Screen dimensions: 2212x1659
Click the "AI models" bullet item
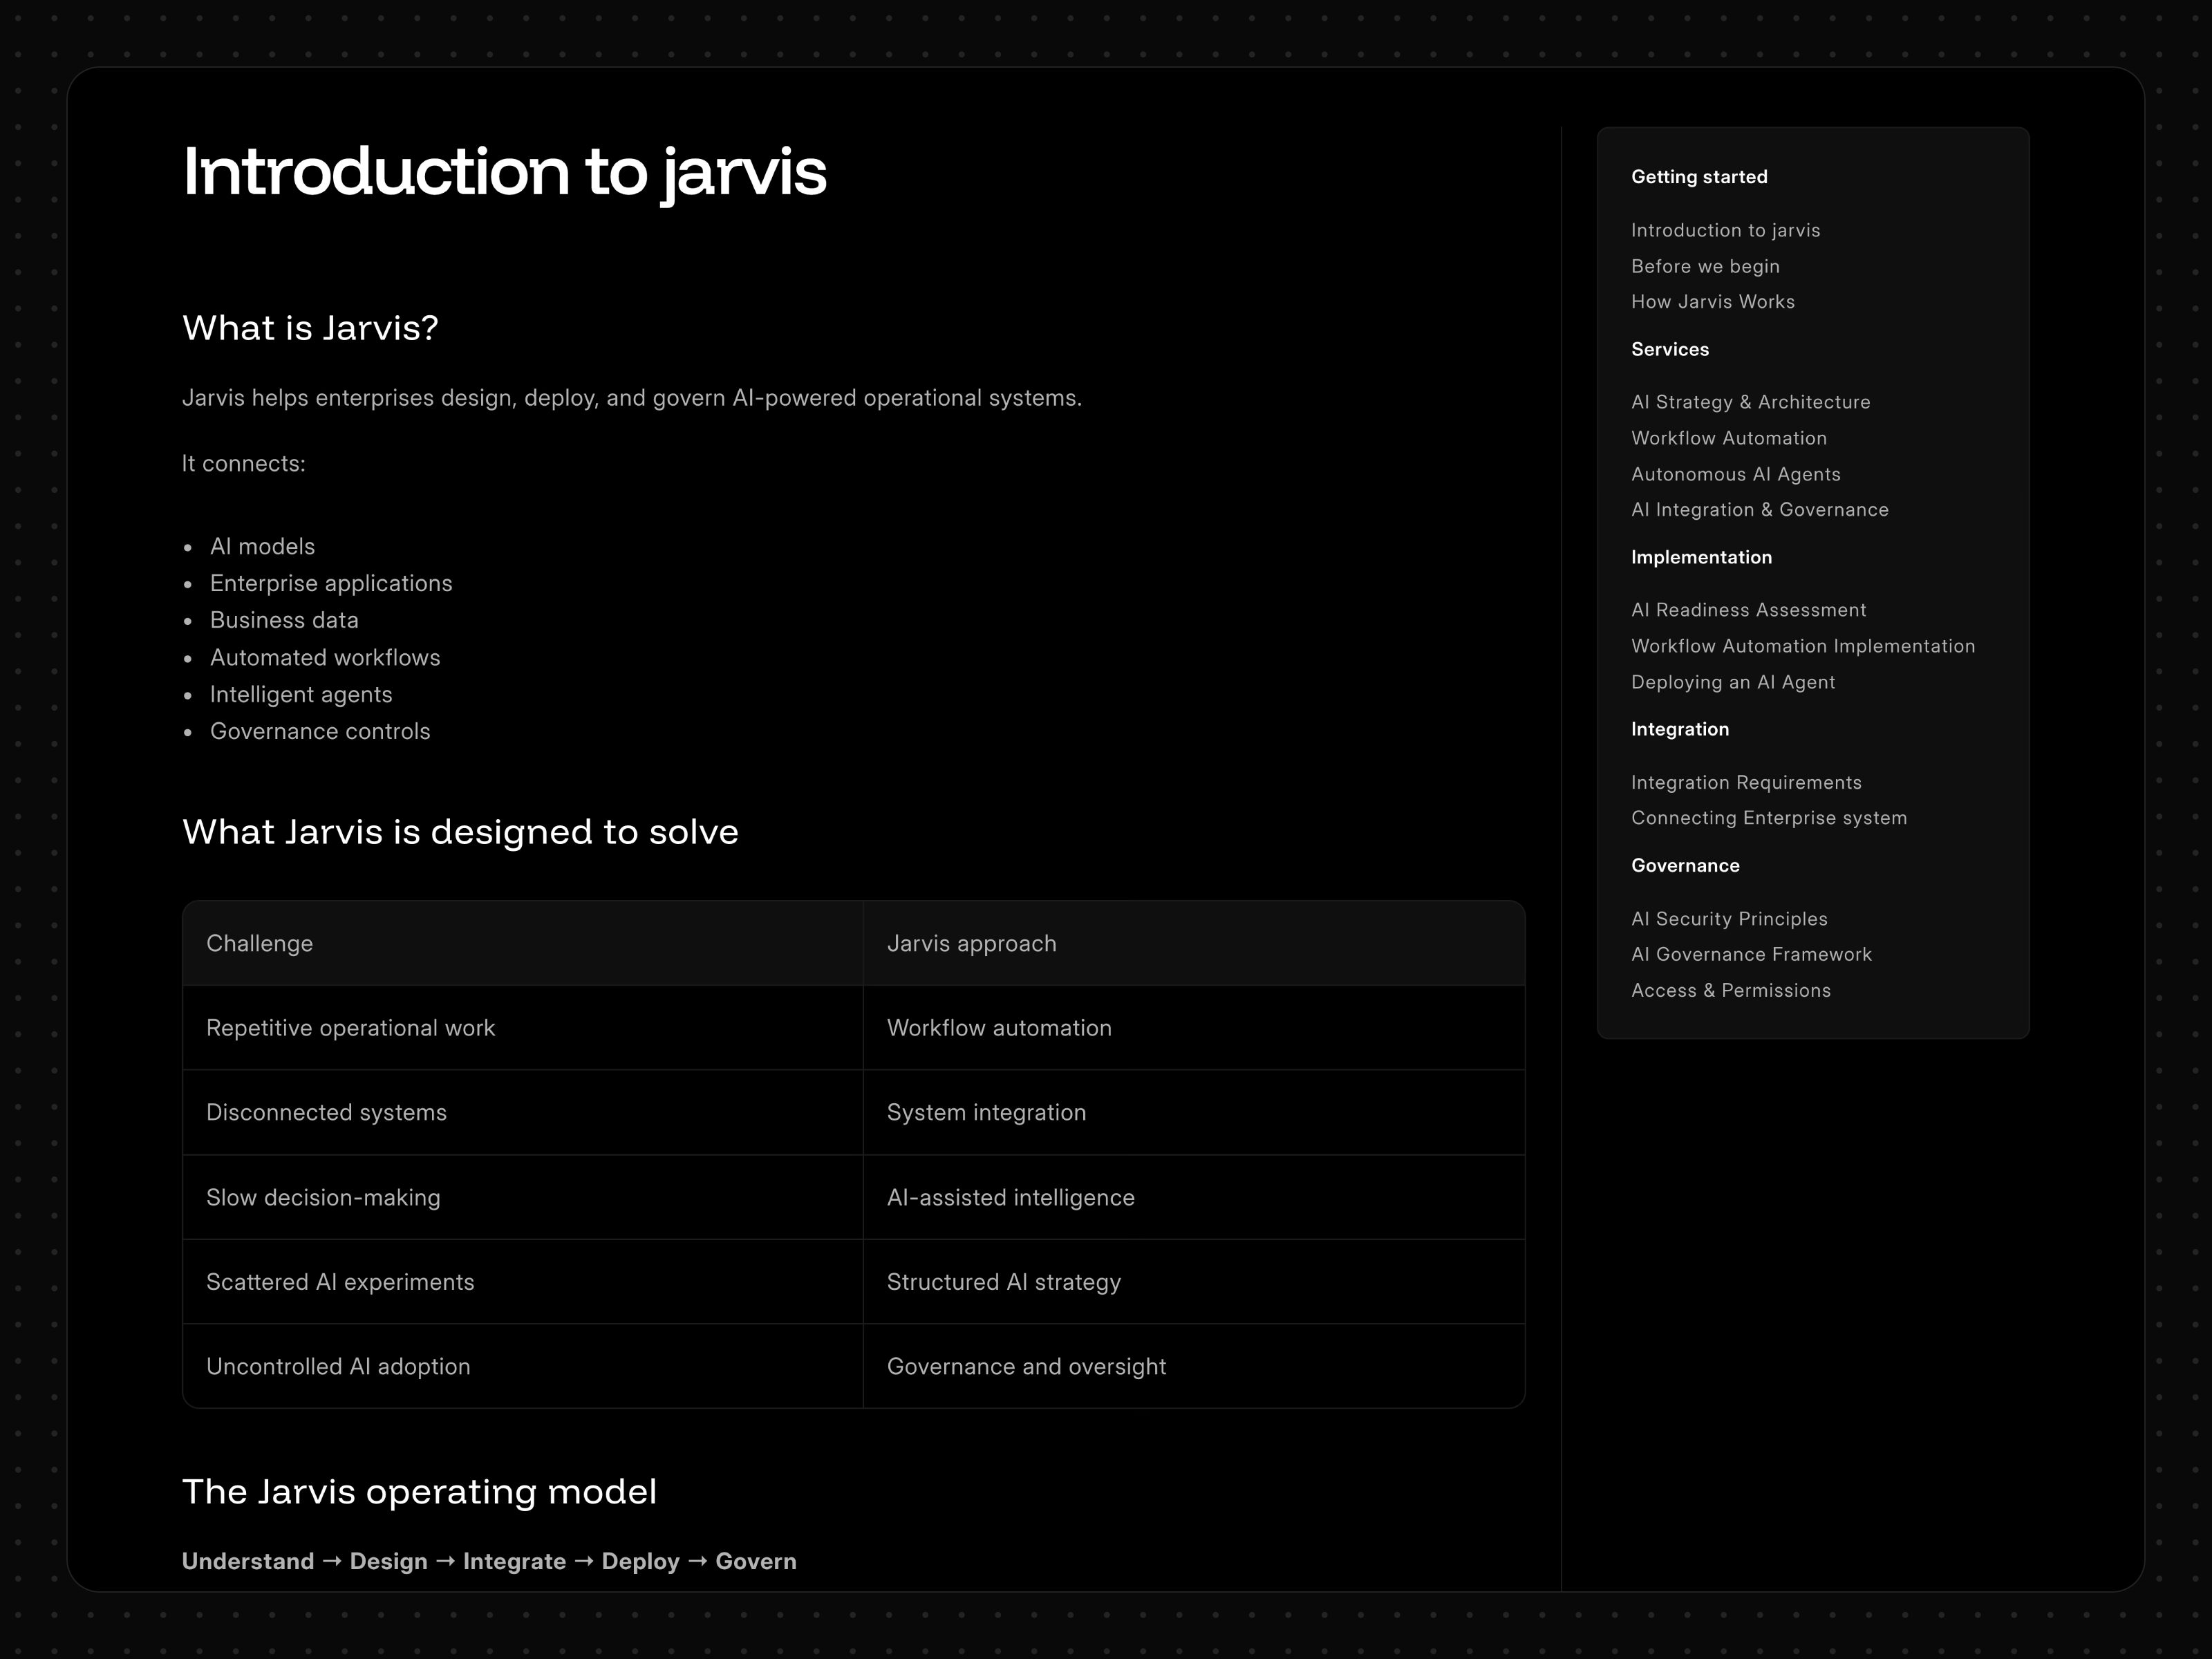point(262,546)
